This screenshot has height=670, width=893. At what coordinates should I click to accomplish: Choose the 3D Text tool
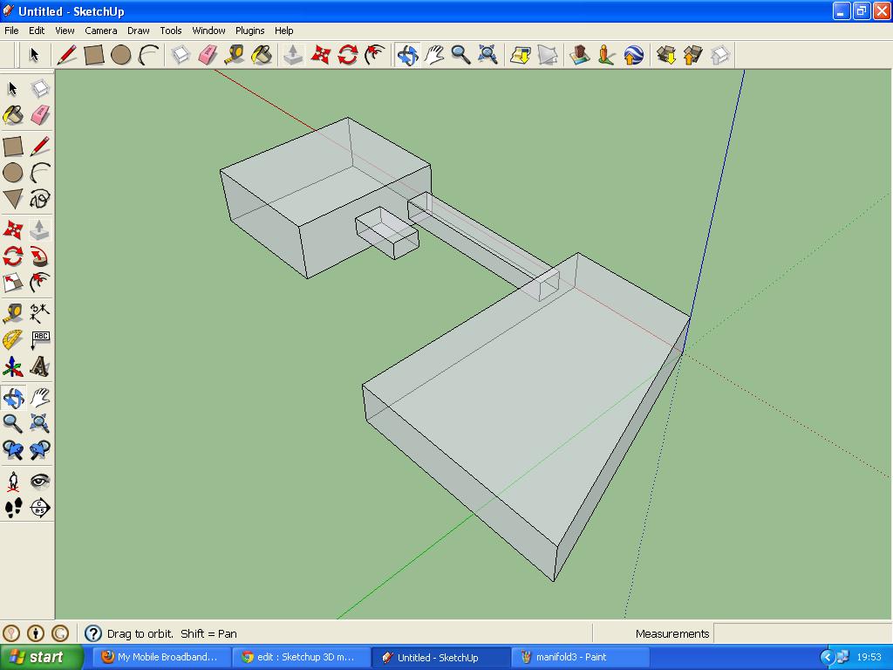40,367
